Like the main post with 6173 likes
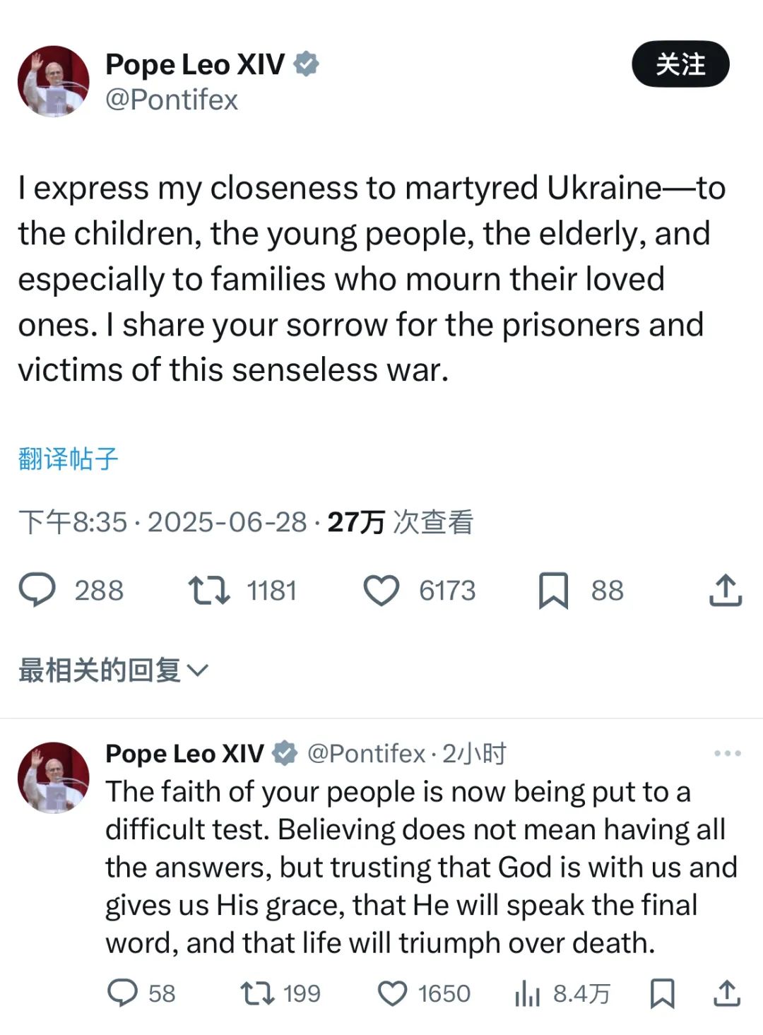This screenshot has height=1035, width=763. point(381,590)
